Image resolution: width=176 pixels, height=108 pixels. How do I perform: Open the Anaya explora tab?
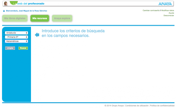(x=62, y=18)
